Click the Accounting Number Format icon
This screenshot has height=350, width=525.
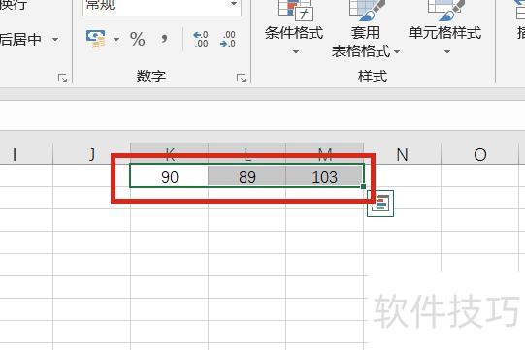[x=96, y=39]
